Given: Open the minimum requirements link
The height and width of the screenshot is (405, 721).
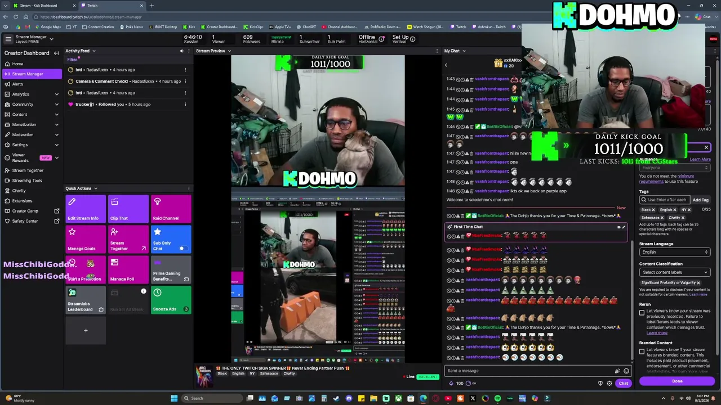Looking at the screenshot, I should tap(667, 179).
